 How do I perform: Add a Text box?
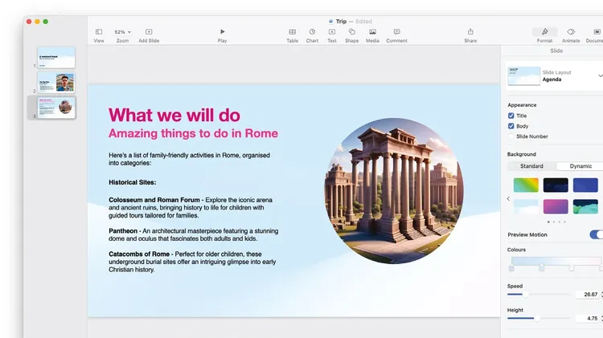(331, 32)
